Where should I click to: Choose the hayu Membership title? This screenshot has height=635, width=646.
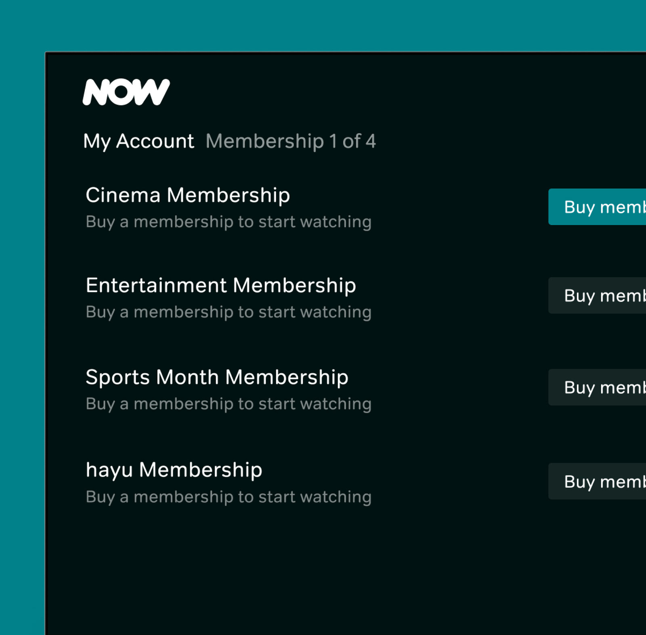(174, 470)
